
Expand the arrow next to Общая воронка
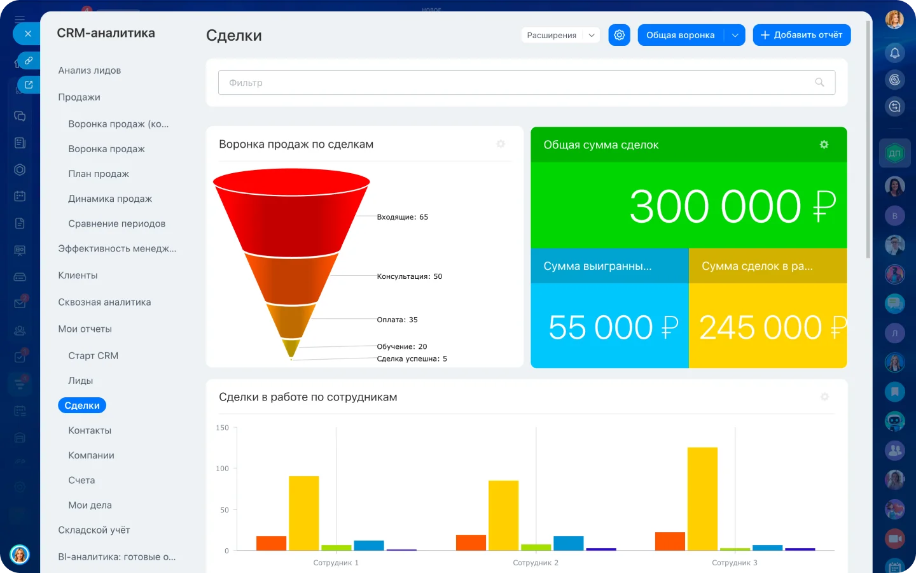(735, 35)
